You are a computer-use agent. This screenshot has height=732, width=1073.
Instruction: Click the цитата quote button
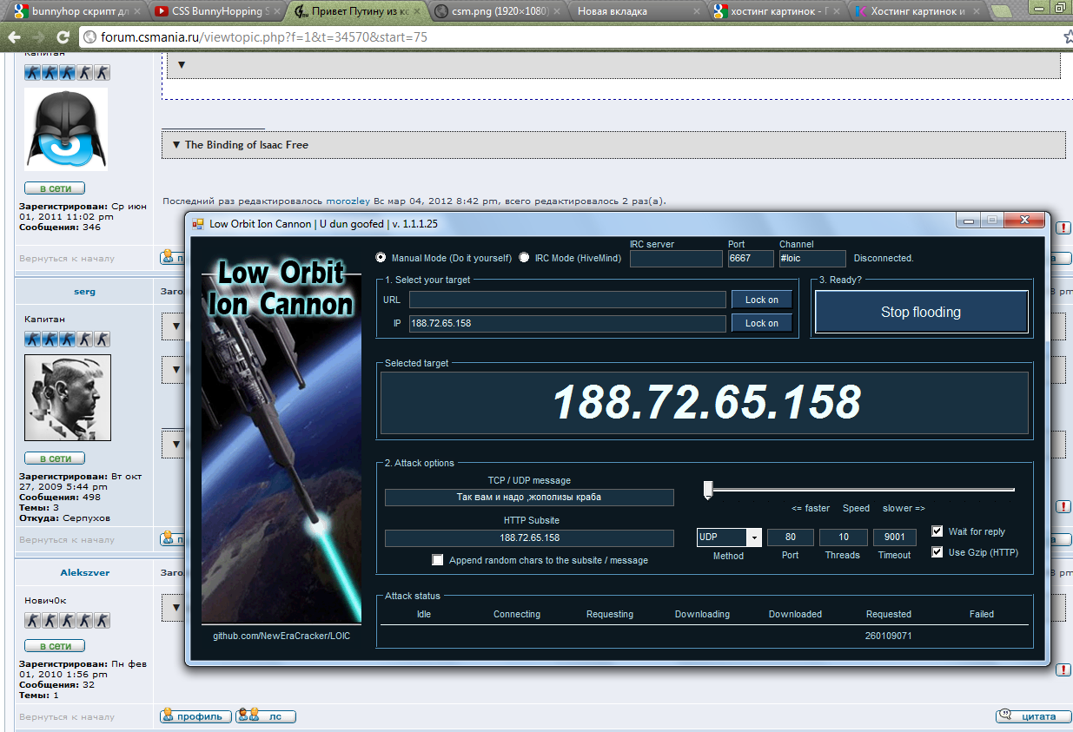tap(1032, 716)
